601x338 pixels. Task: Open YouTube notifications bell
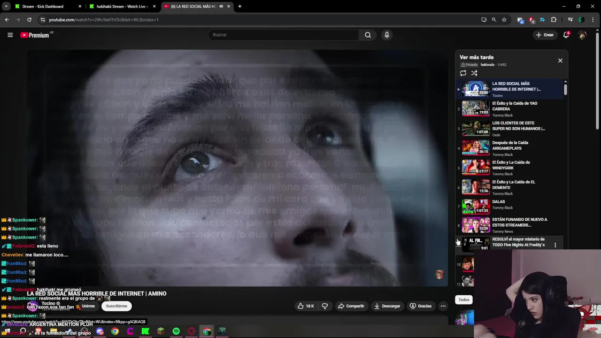566,35
